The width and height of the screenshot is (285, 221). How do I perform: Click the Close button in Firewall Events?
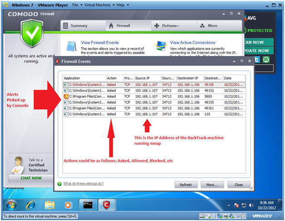239,185
